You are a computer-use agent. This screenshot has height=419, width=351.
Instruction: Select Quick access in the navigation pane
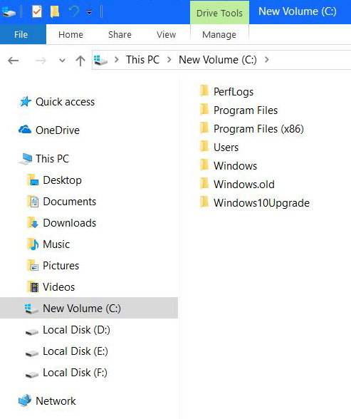(x=65, y=102)
